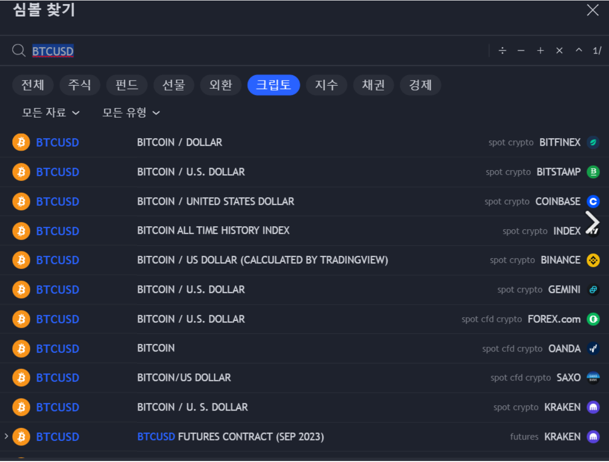Click the Bitcoin icon in BINANCE row
Image resolution: width=609 pixels, height=462 pixels.
(21, 260)
